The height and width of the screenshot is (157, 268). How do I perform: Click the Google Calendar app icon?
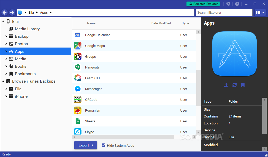tap(78, 35)
